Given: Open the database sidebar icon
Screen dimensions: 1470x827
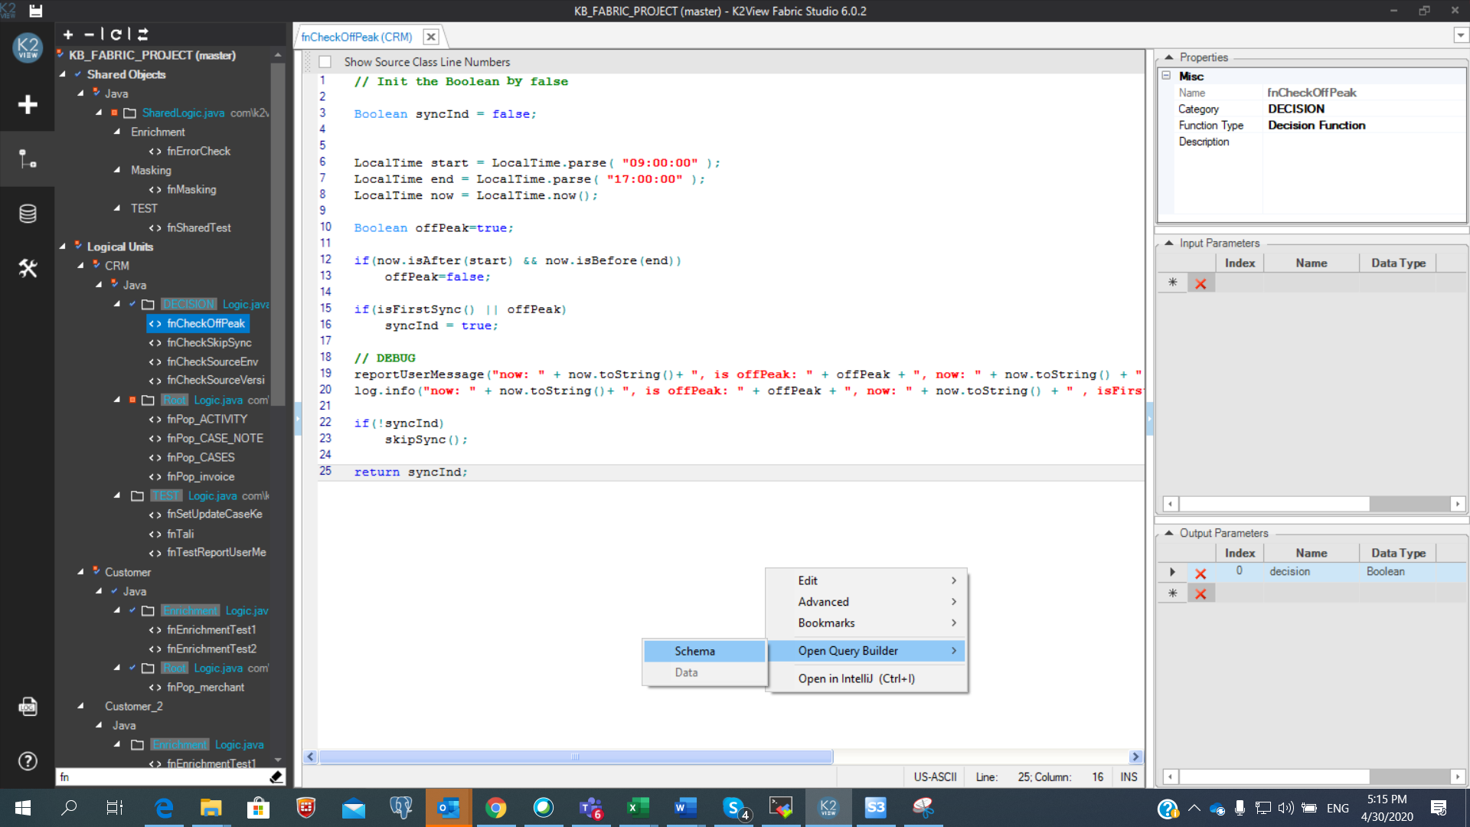Looking at the screenshot, I should click(x=28, y=214).
